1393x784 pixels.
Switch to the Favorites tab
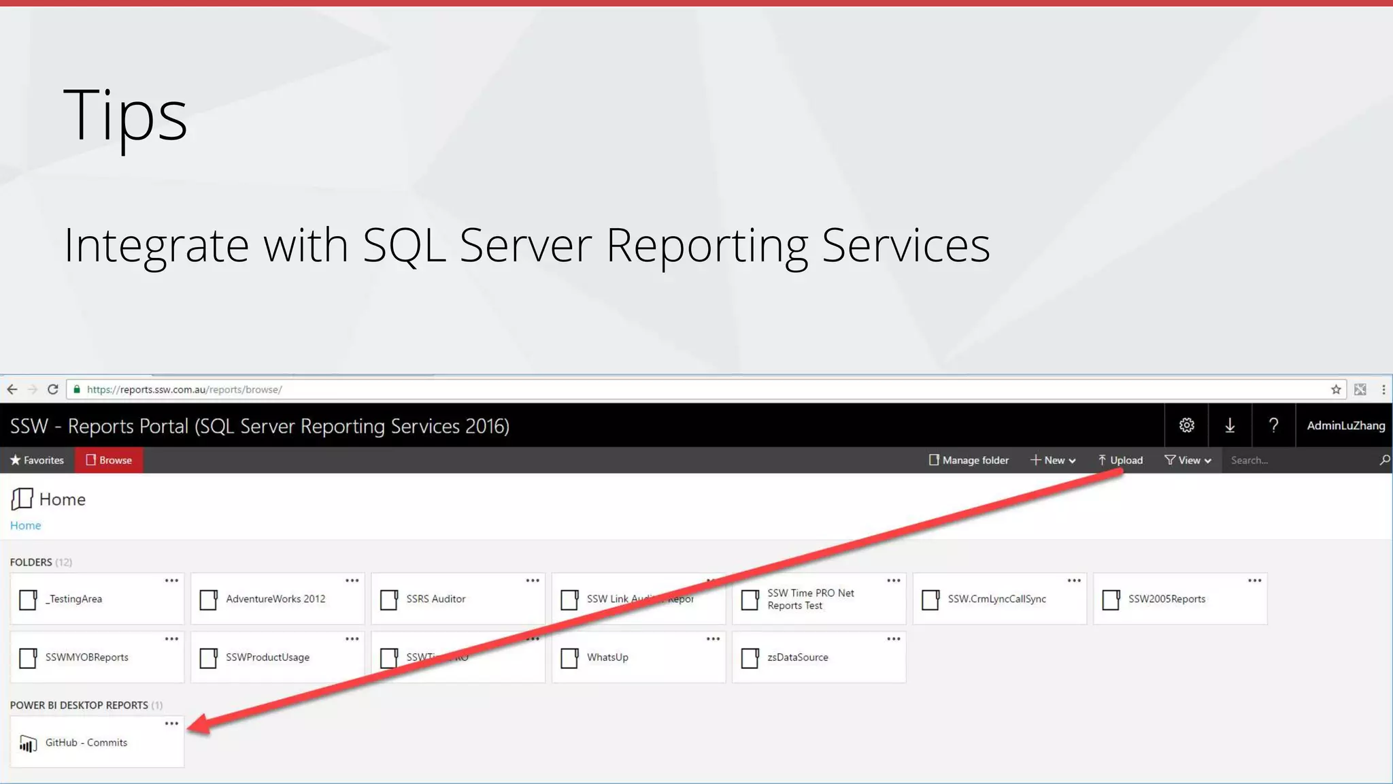click(37, 460)
